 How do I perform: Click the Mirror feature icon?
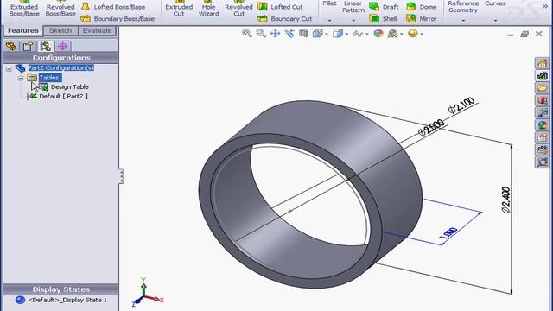pos(411,19)
